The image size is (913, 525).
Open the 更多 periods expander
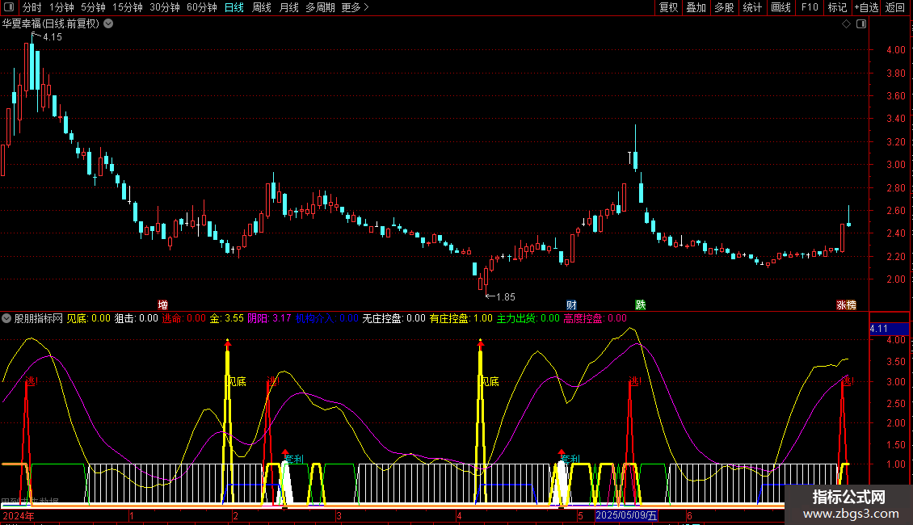pos(355,7)
